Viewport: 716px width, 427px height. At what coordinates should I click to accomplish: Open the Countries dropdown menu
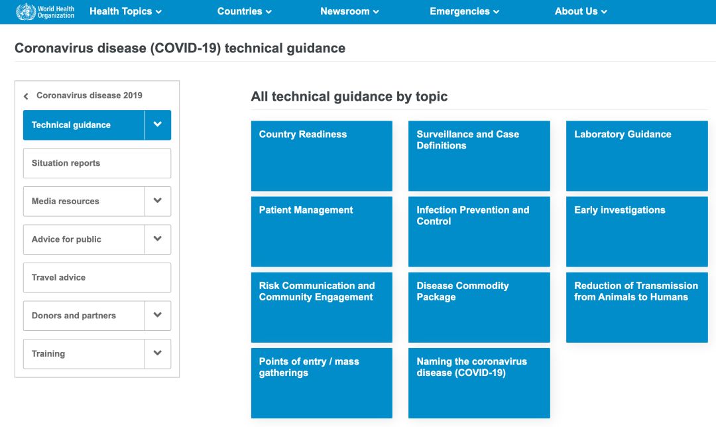(x=244, y=11)
